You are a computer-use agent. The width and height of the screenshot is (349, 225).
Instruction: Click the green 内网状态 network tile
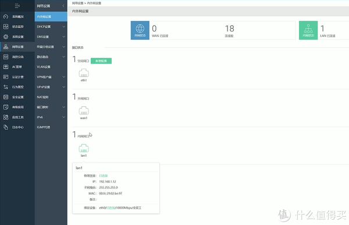(308, 30)
